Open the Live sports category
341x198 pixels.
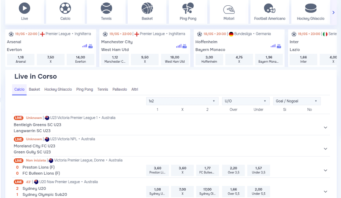point(25,11)
